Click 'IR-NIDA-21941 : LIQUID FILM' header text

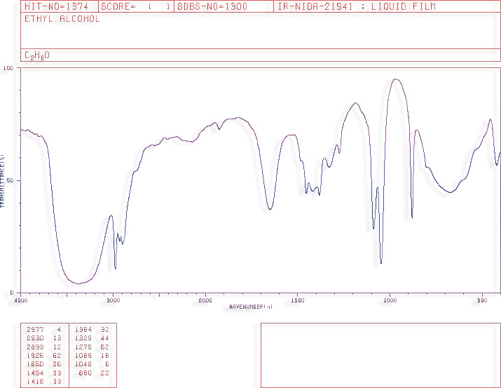(357, 6)
